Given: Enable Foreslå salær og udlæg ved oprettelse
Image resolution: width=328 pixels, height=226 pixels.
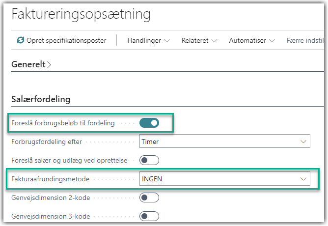Looking at the screenshot, I should [149, 160].
